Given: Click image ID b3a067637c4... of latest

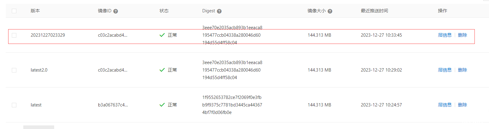Looking at the screenshot, I should [x=113, y=105].
